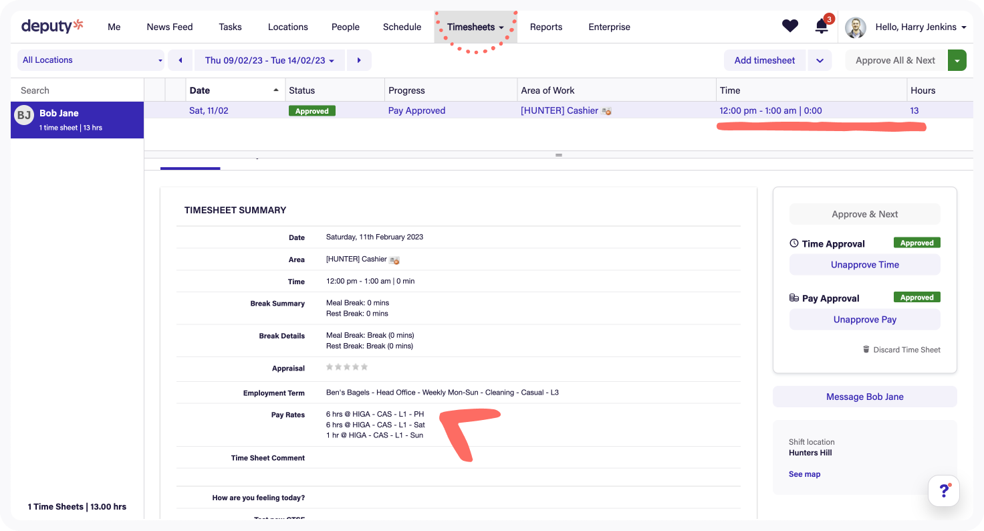Image resolution: width=984 pixels, height=531 pixels.
Task: Click the Unapprove Time button
Action: pyautogui.click(x=864, y=264)
